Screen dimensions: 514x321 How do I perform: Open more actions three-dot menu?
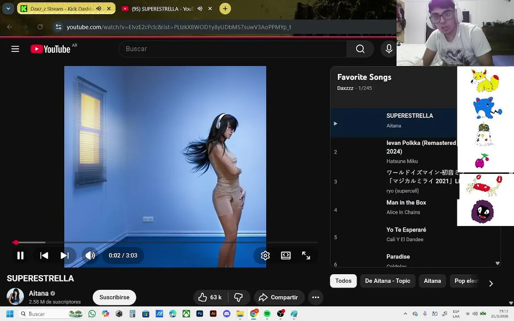tap(316, 297)
